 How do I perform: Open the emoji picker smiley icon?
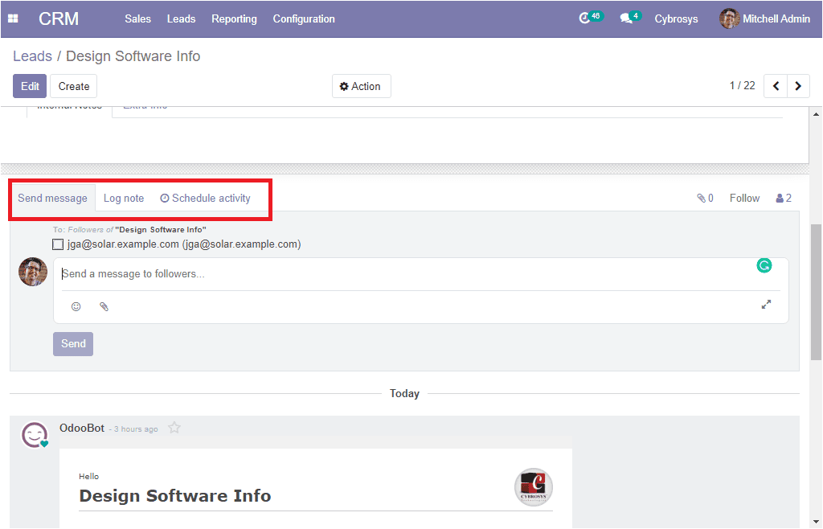point(76,306)
